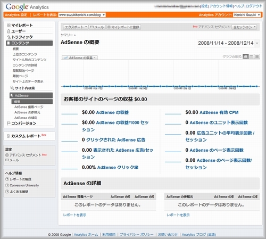
Task: Click the Analytics ホーム footer link
Action: tap(86, 235)
